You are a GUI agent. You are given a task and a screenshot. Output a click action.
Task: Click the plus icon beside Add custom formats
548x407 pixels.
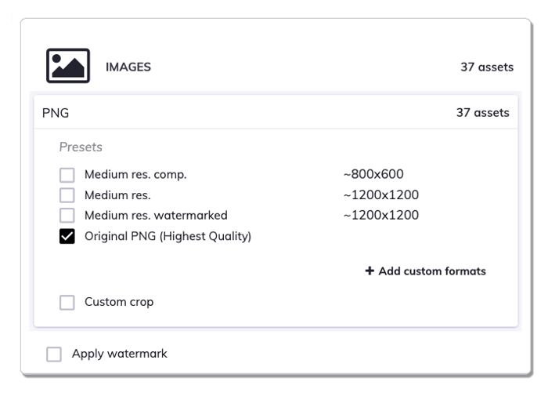pos(370,271)
